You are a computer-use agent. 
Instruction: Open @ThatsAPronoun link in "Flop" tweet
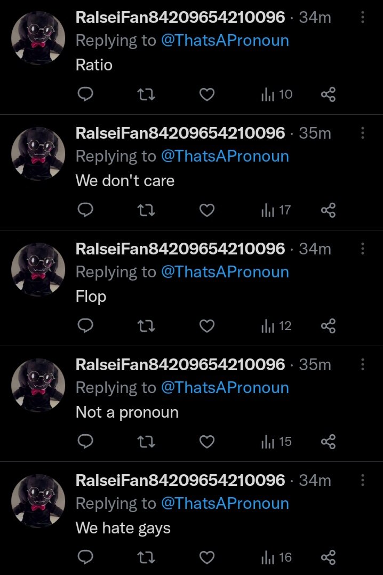[x=225, y=272]
